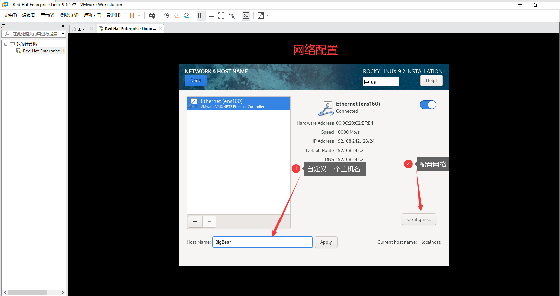Click the stretch guest display icon

[261, 15]
